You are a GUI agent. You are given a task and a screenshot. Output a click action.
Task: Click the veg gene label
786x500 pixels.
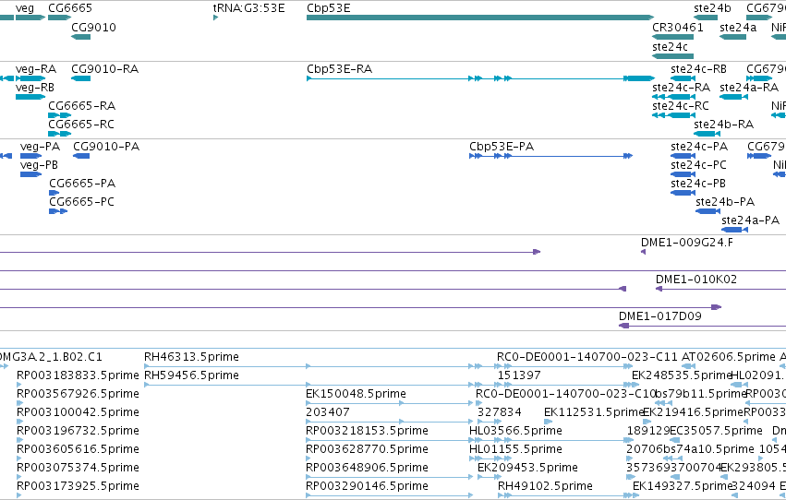[x=25, y=8]
